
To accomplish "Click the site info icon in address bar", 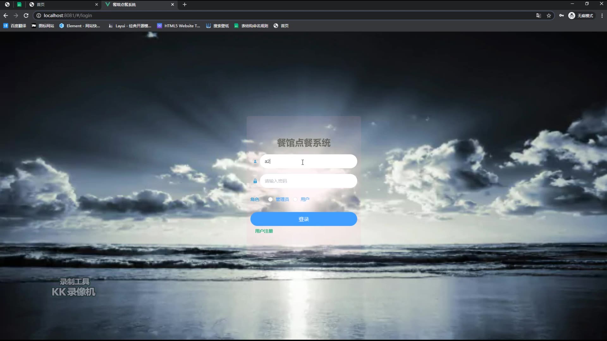I will tap(39, 15).
